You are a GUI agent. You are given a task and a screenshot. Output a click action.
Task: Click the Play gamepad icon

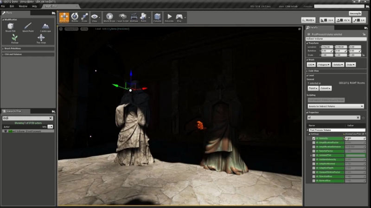[x=179, y=18]
